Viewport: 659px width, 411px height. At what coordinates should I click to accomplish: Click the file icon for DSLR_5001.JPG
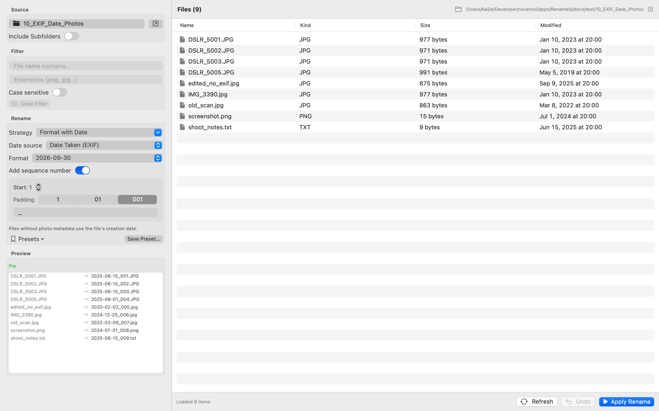(x=182, y=39)
